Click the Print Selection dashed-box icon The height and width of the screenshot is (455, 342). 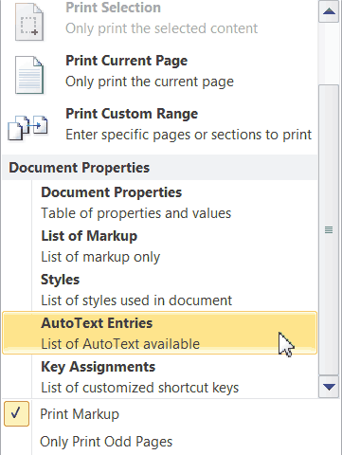click(x=29, y=23)
